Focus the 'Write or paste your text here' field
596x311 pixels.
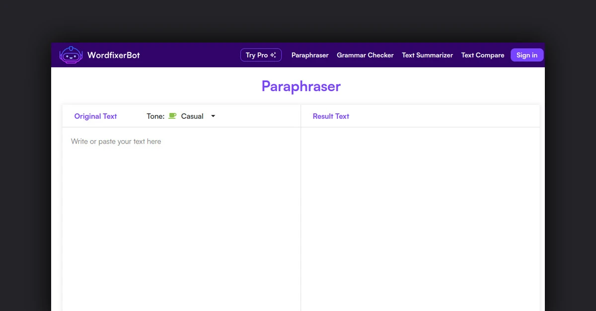point(181,208)
